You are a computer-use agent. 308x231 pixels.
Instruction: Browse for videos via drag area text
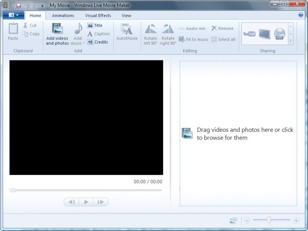pyautogui.click(x=245, y=134)
